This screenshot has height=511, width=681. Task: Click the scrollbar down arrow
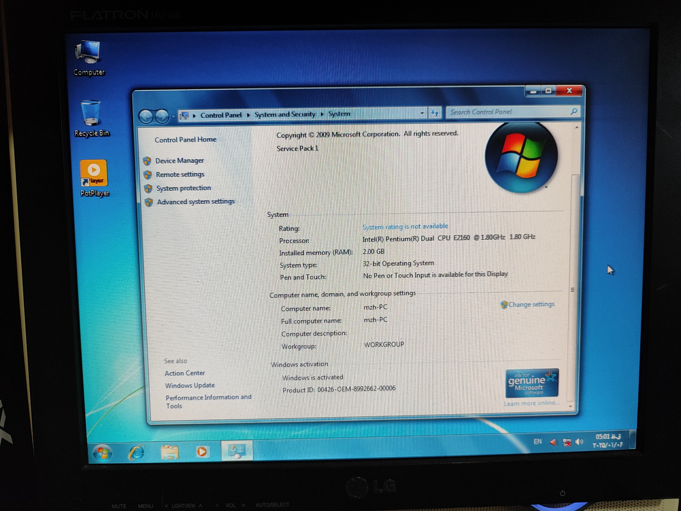pos(571,406)
